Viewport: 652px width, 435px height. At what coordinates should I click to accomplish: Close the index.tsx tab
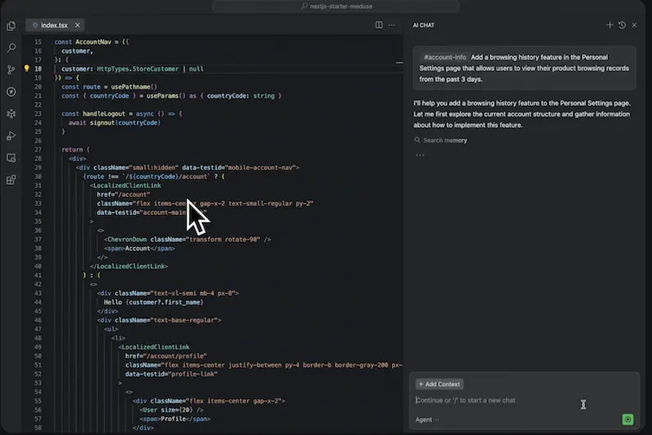coord(77,25)
